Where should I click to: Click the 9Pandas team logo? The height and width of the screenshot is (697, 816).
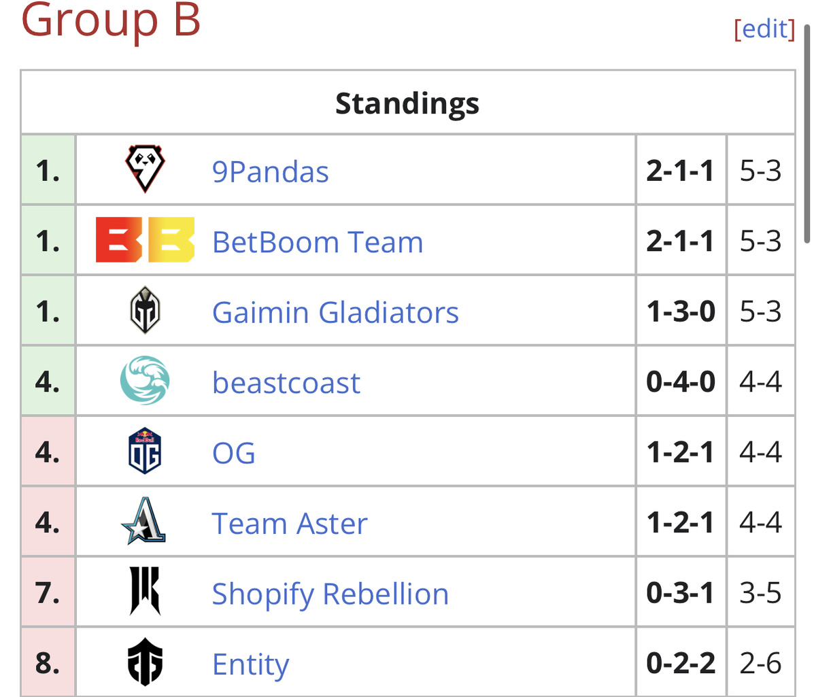point(145,169)
